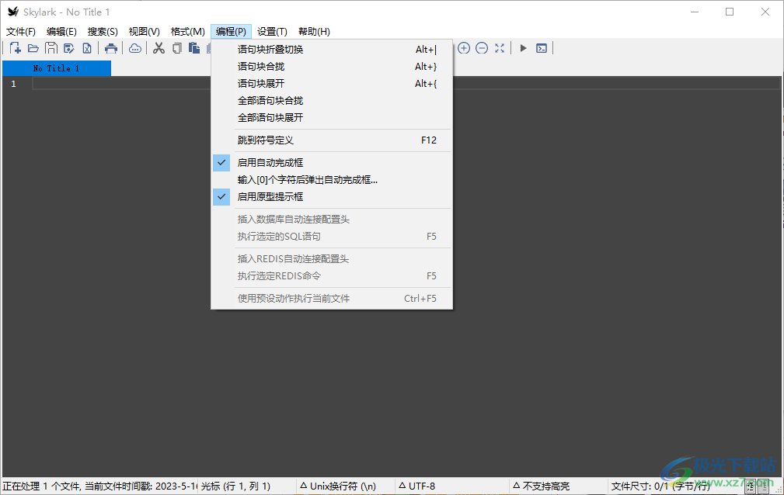This screenshot has width=784, height=495.
Task: Click the Unix换行符 status bar entry
Action: point(338,486)
